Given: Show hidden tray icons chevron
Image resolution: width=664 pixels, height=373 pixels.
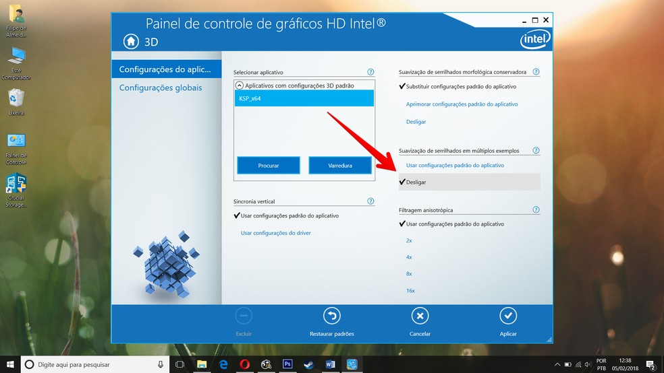Looking at the screenshot, I should [557, 364].
